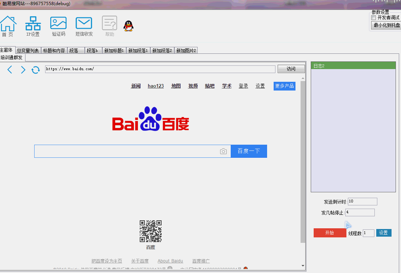Viewport: 401px width, 273px height.
Task: Reload the page with the refresh icon
Action: pos(36,70)
